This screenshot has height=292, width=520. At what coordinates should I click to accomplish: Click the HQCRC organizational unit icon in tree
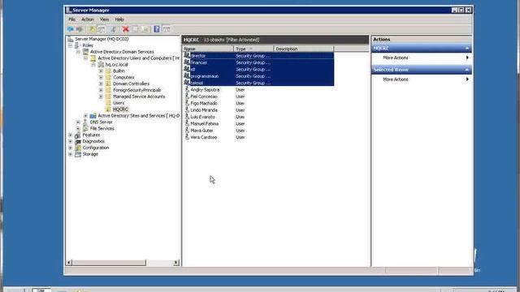tap(108, 109)
